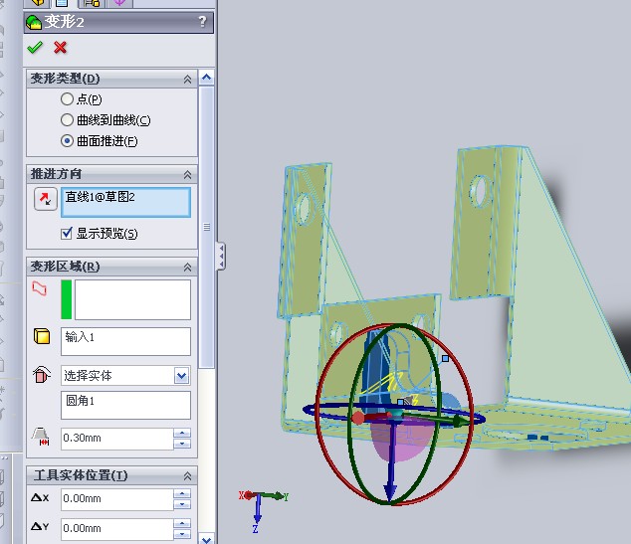Click the panel collapse handle

coord(221,256)
